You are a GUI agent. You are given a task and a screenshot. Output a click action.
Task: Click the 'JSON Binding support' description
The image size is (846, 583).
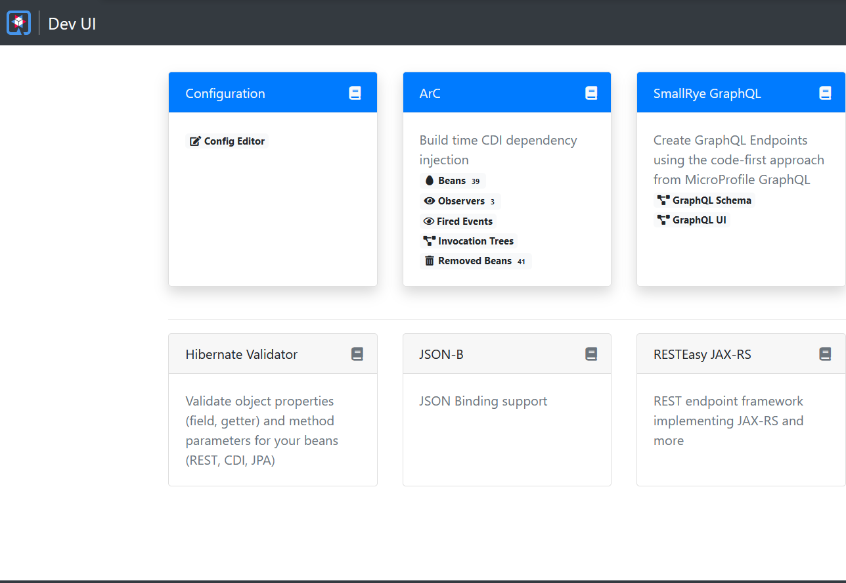pos(483,401)
